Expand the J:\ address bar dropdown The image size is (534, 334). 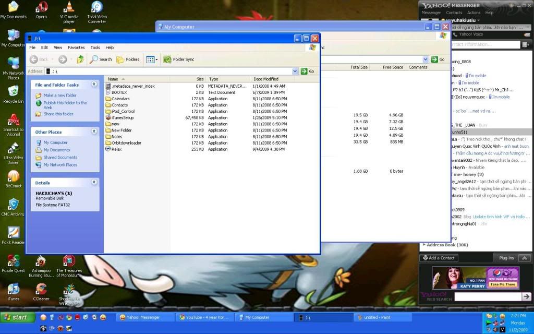295,71
